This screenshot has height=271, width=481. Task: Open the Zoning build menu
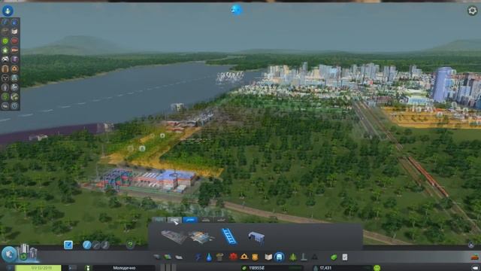point(168,257)
